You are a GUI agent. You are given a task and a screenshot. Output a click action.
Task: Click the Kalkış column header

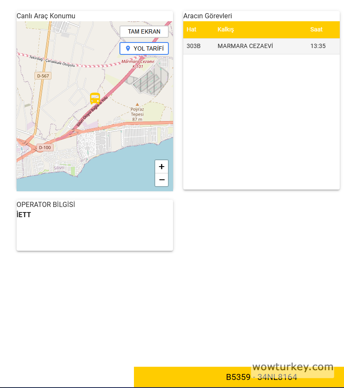[226, 29]
